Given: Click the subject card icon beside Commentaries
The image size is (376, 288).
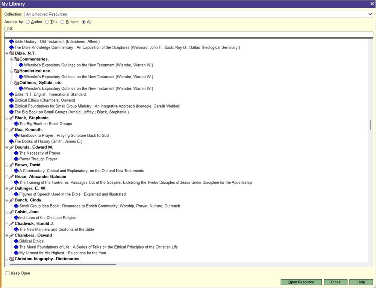Looking at the screenshot, I should 16,59.
